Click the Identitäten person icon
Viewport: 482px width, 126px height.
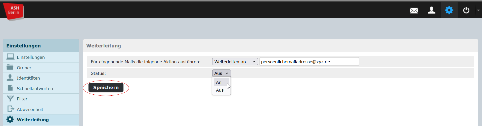(x=10, y=78)
